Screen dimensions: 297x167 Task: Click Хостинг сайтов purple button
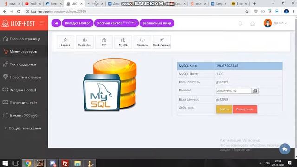coord(116,23)
